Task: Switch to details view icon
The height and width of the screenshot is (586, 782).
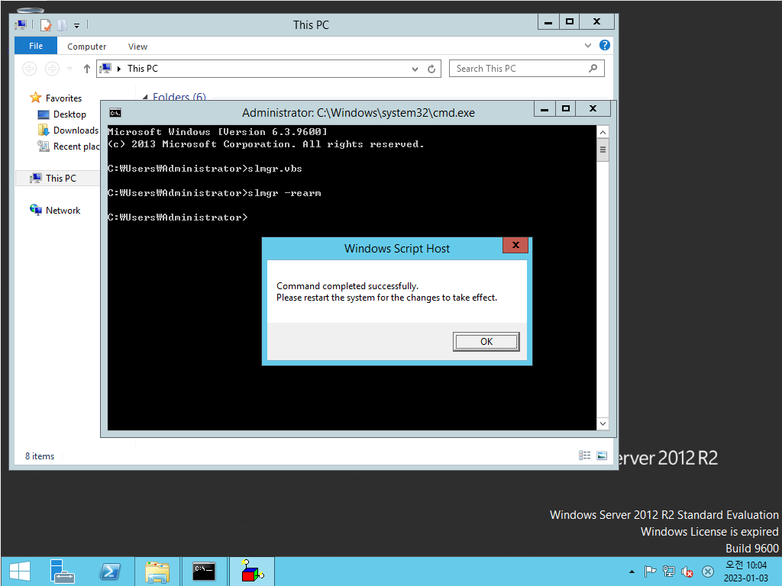Action: coord(584,455)
